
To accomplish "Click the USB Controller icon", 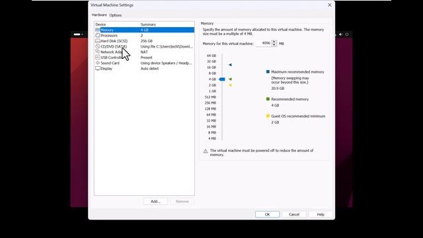I will pyautogui.click(x=98, y=58).
